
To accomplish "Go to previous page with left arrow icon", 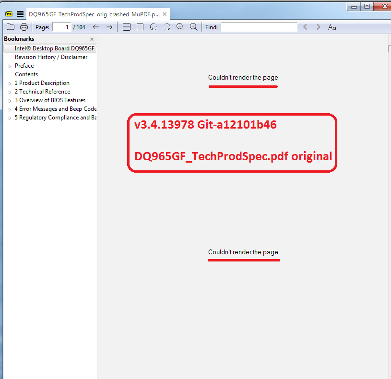I will click(x=96, y=27).
